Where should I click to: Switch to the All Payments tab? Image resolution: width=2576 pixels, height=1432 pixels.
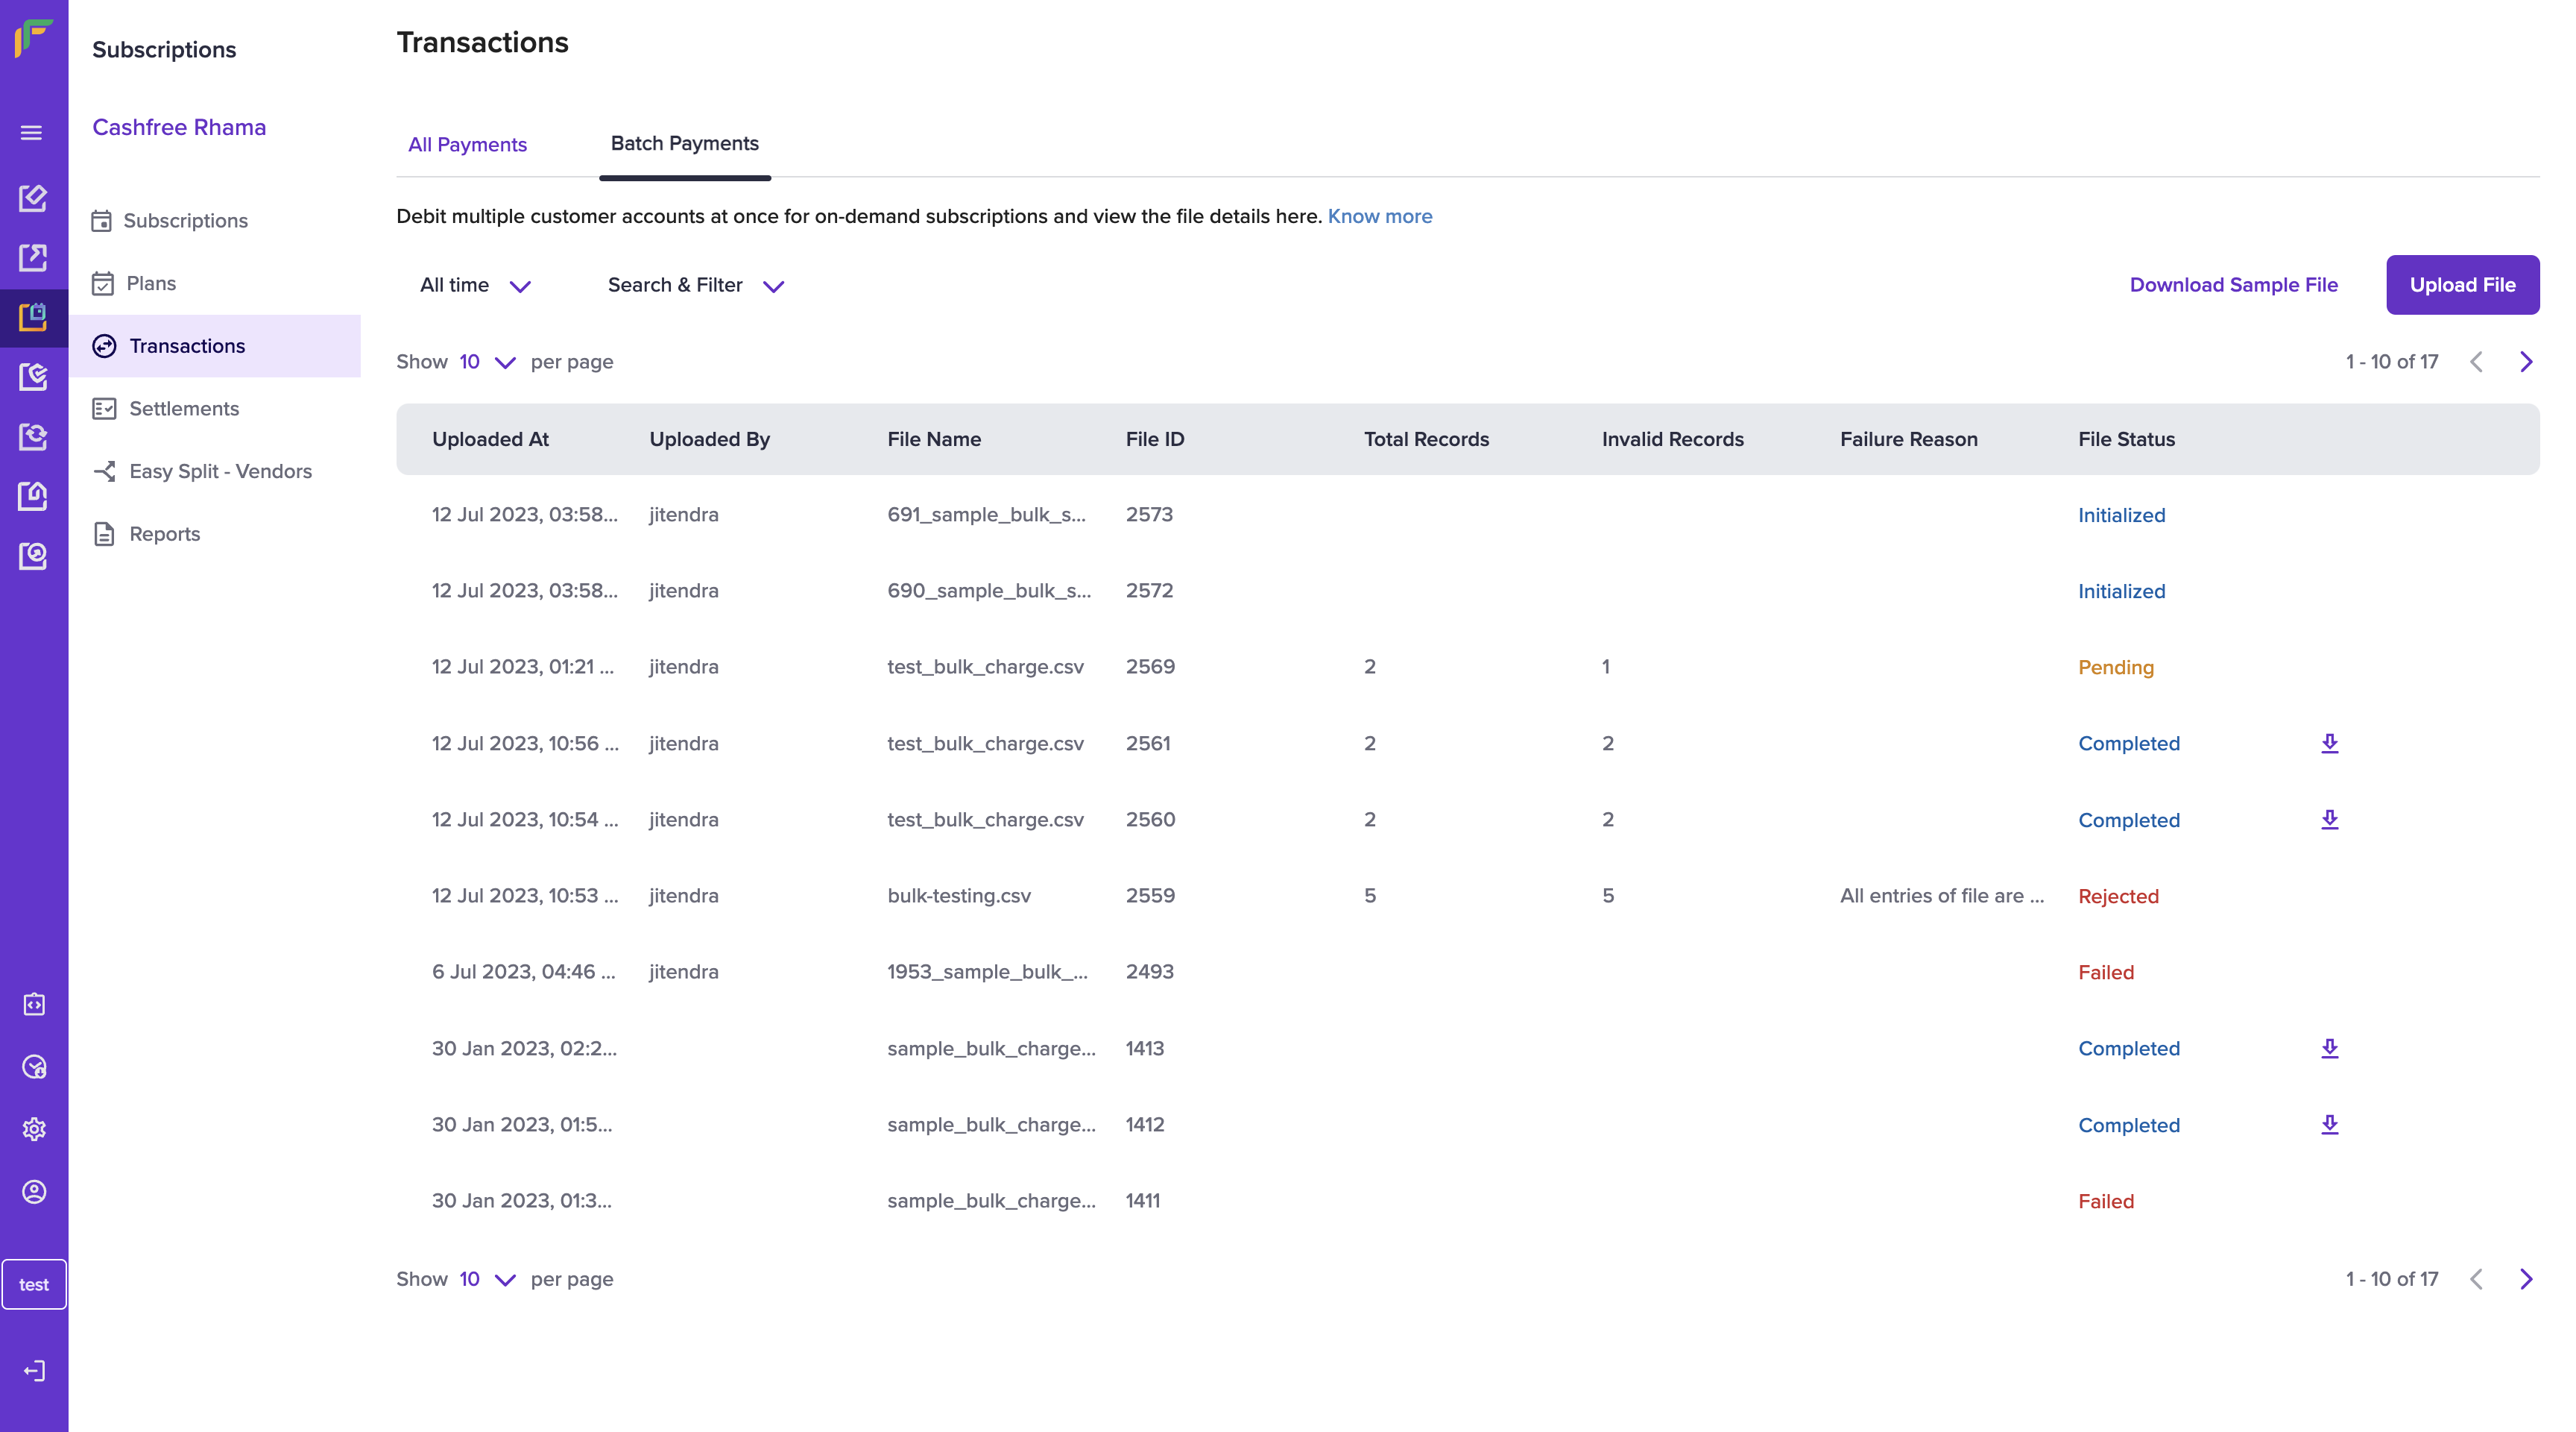tap(467, 144)
